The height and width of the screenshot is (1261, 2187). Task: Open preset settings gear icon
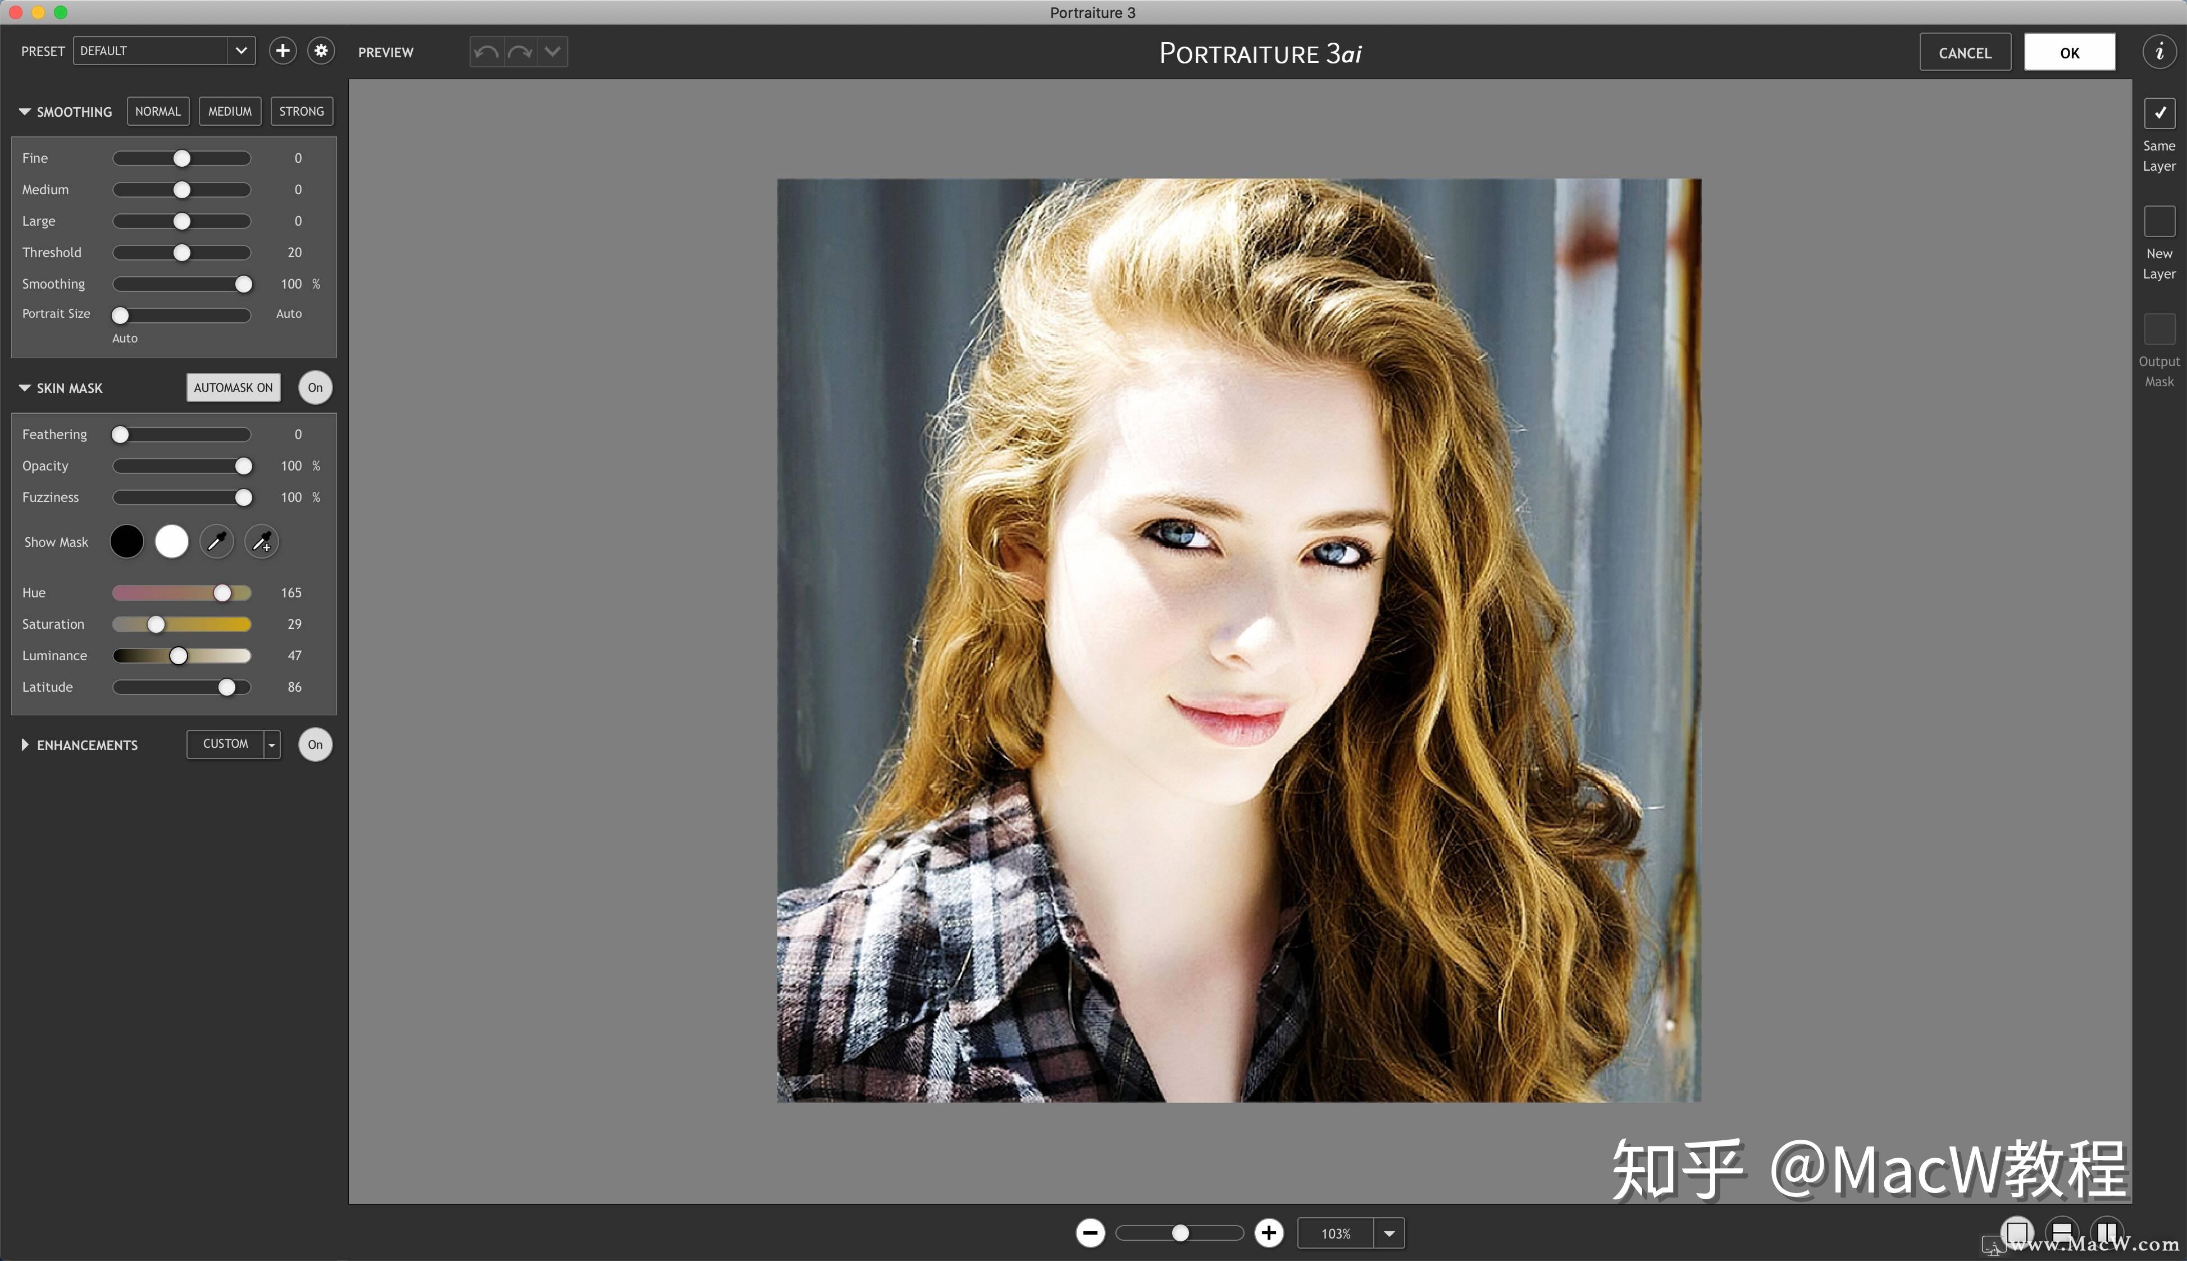[x=321, y=51]
